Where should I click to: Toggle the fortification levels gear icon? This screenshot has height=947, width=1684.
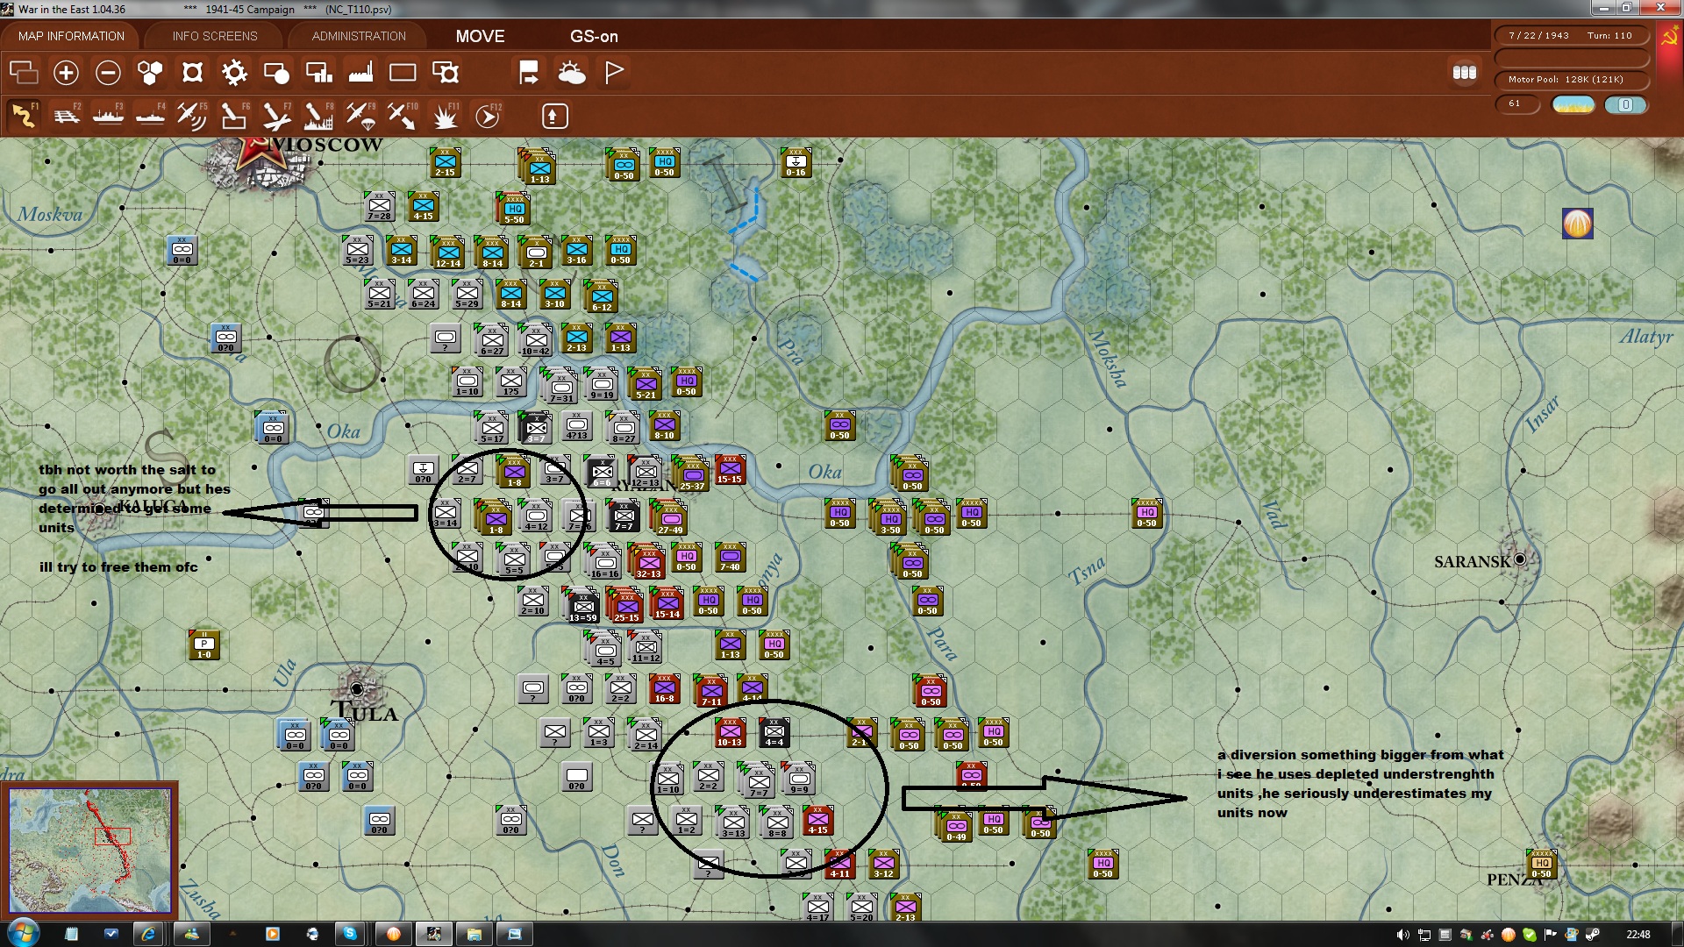click(x=234, y=73)
